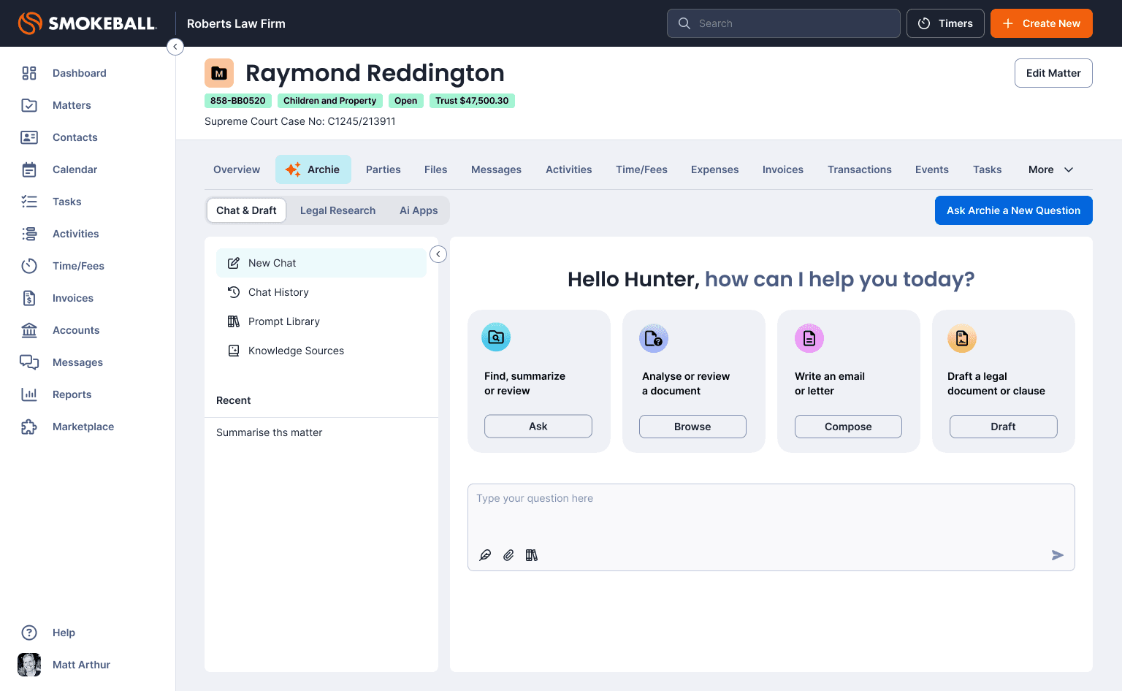Click the Draft legal document card icon

[962, 338]
